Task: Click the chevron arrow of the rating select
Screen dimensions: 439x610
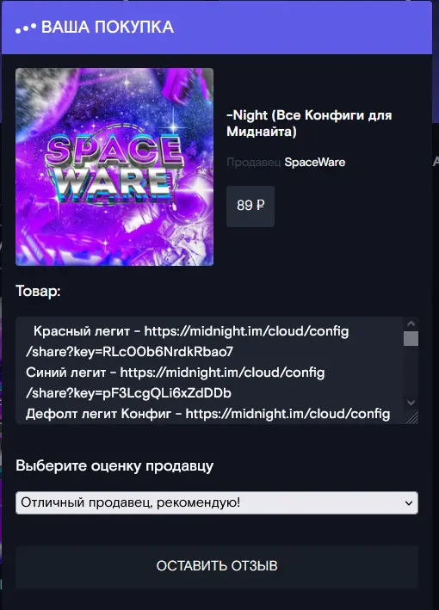Action: (409, 503)
